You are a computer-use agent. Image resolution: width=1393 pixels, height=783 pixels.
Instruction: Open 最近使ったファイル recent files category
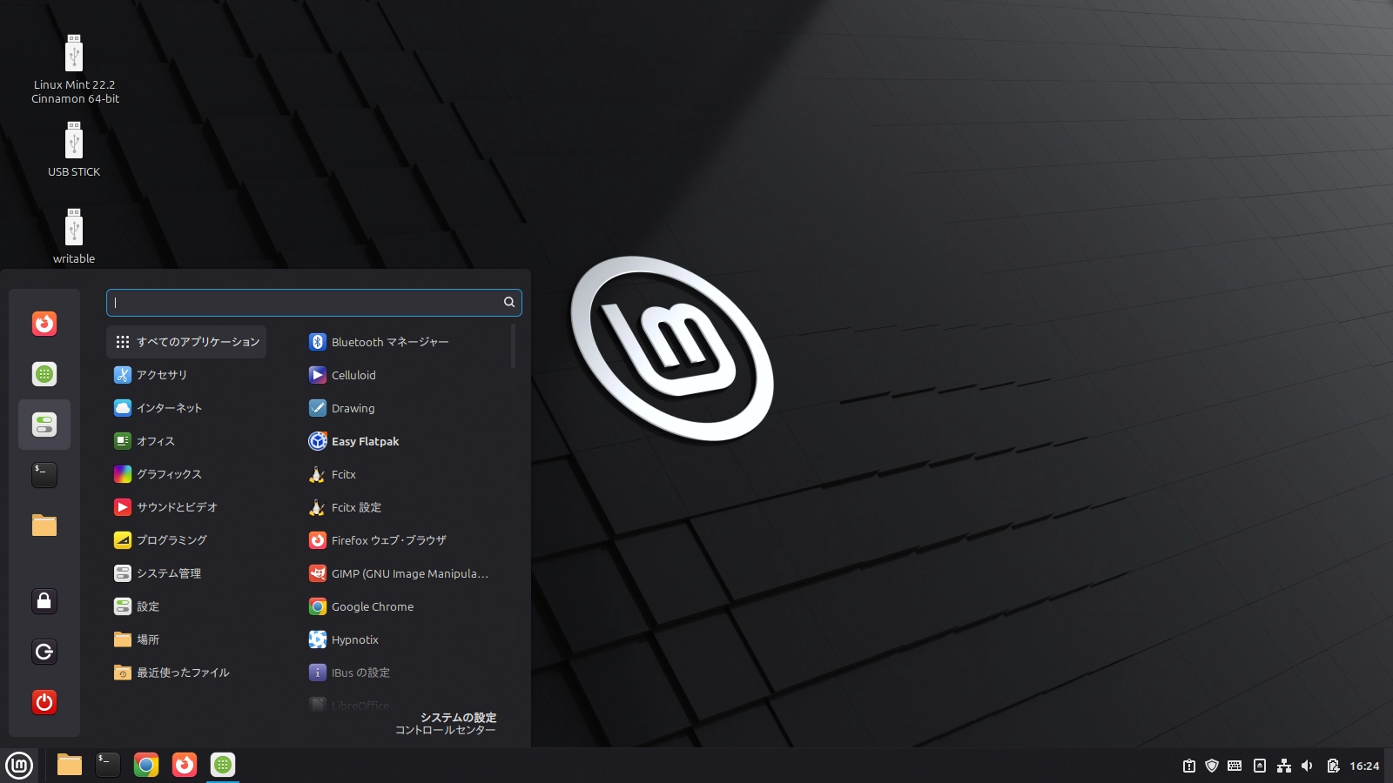pos(186,673)
